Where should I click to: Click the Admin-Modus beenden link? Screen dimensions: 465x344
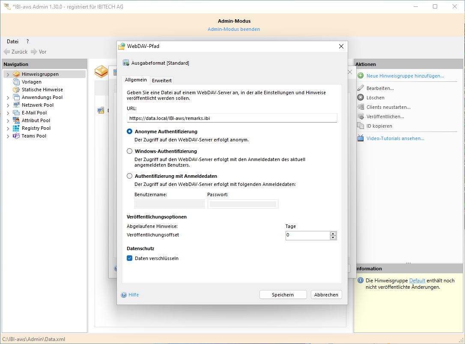[233, 29]
